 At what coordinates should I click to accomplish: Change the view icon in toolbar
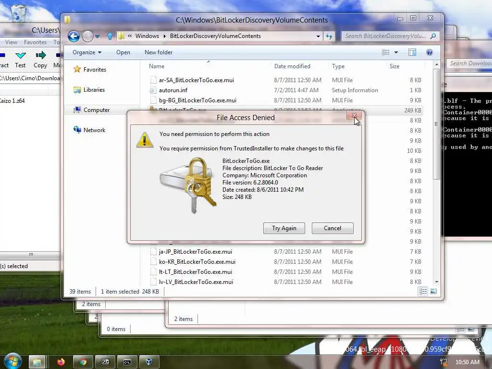[x=386, y=52]
